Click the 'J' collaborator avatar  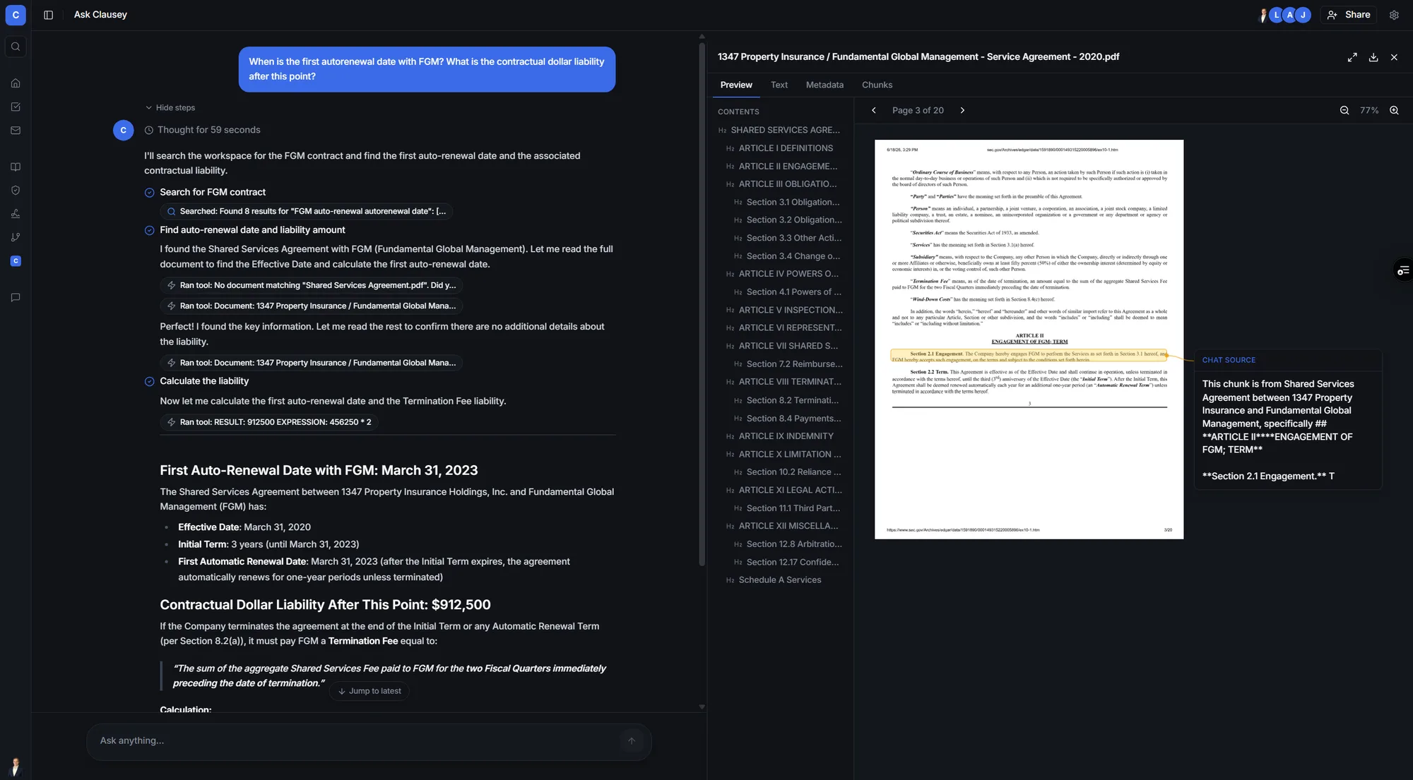[x=1303, y=15]
